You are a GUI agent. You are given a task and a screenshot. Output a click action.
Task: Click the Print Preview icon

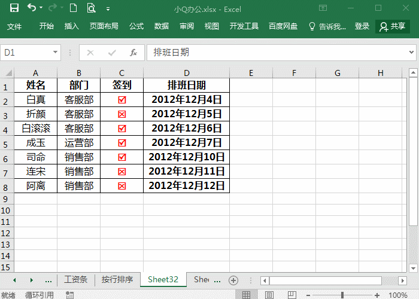pos(91,8)
